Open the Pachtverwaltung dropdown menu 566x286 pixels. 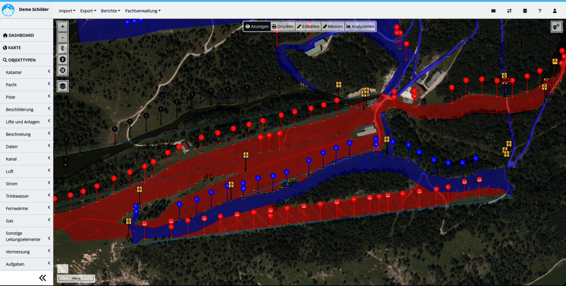click(143, 11)
